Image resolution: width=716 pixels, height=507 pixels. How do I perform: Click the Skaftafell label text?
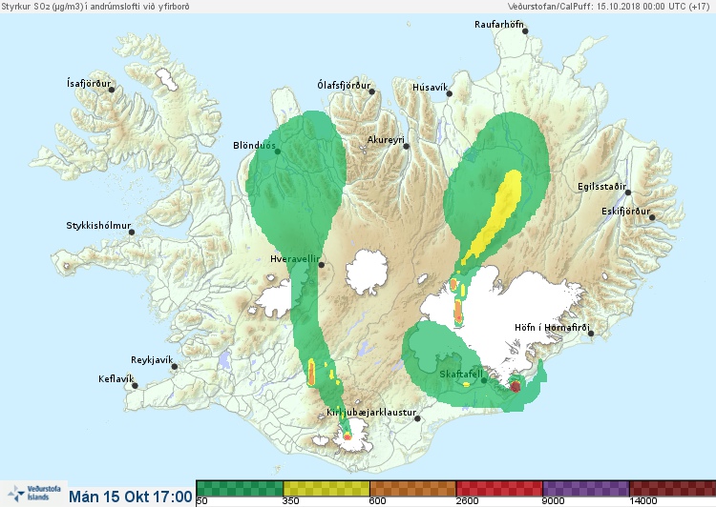(x=461, y=375)
